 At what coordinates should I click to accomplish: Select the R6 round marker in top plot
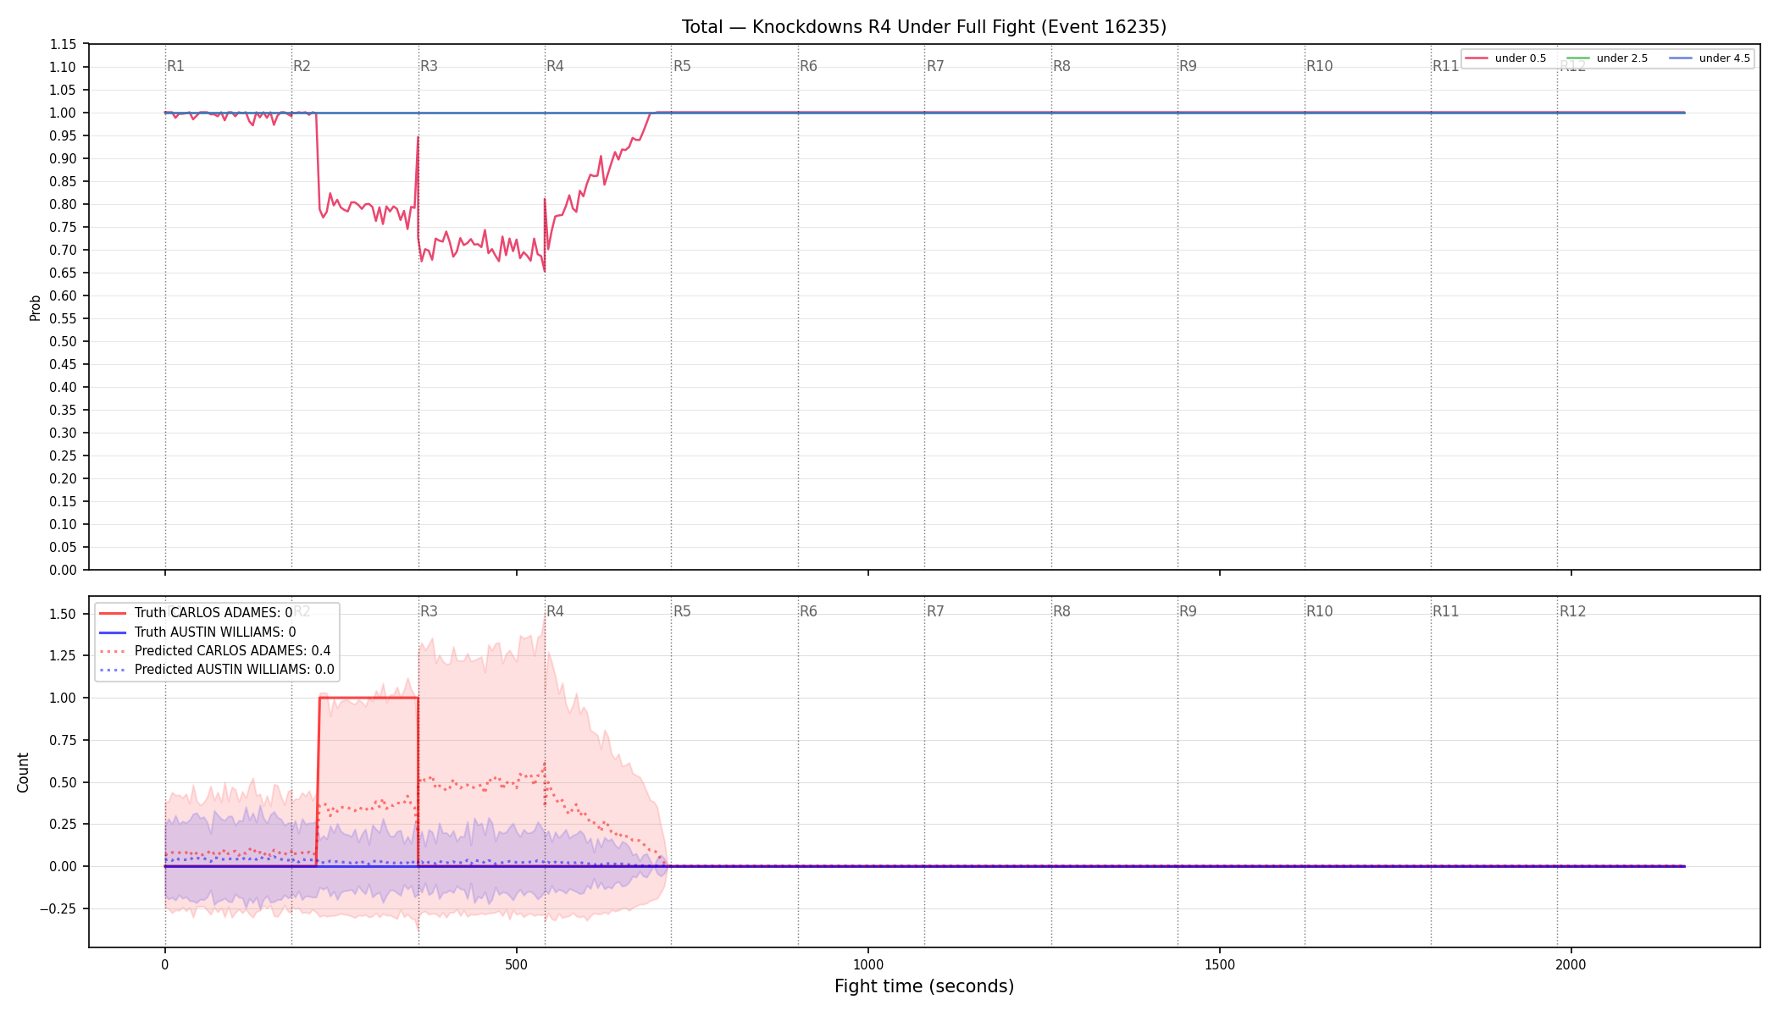(808, 66)
